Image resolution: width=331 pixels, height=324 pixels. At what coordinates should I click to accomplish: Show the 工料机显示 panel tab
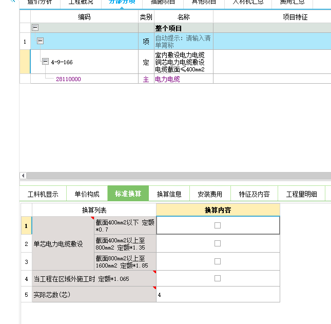[43, 194]
